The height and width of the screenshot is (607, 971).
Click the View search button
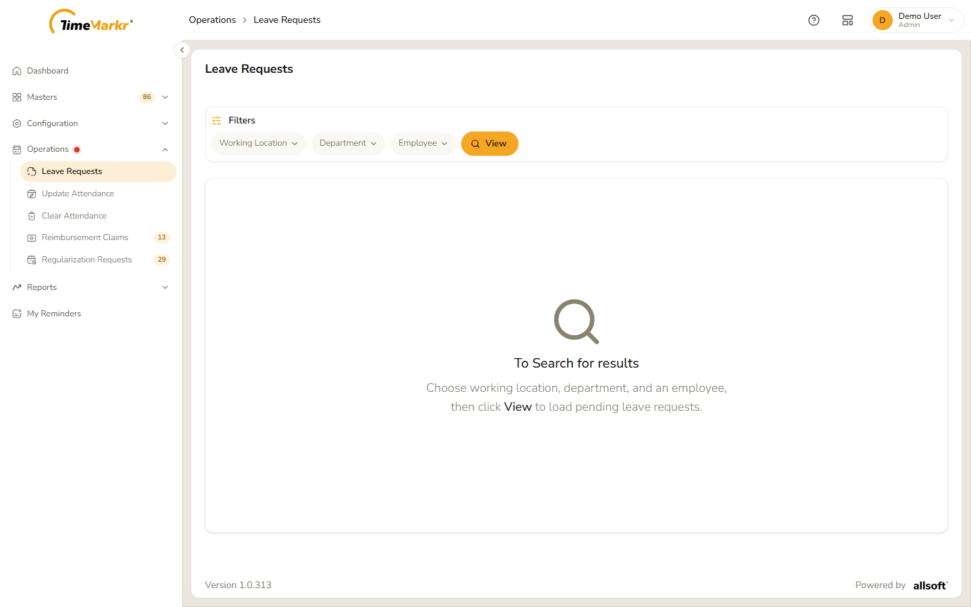(x=490, y=144)
